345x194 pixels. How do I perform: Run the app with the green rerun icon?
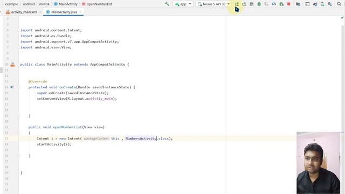click(x=237, y=4)
